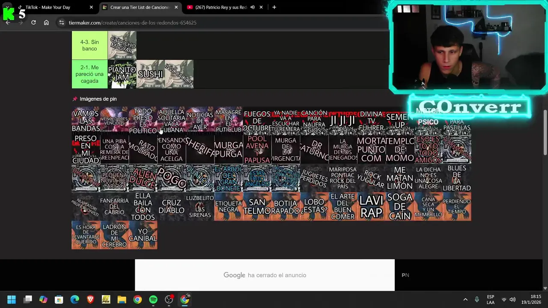This screenshot has width=548, height=308.
Task: Select the Pianito Jam song tile
Action: 122,74
